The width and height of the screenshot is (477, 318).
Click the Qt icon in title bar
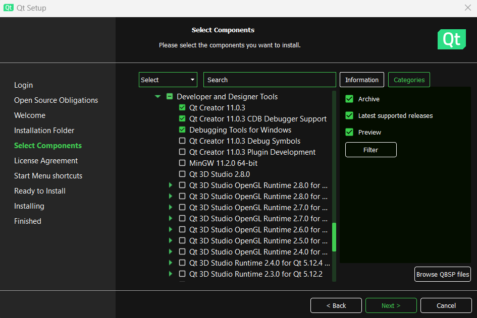[8, 8]
